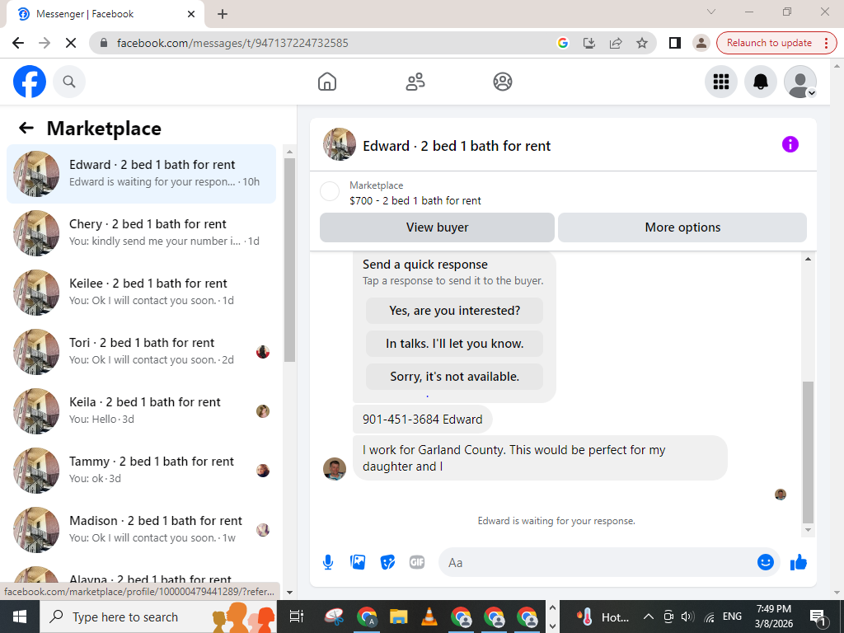
Task: Open the account profile avatar menu
Action: point(800,82)
